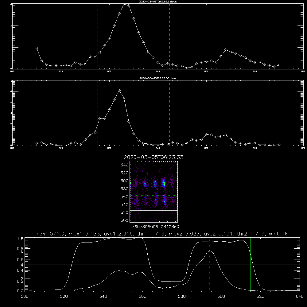The image size is (307, 307).
Task: Select the spectral image thumbnail
Action: pyautogui.click(x=153, y=192)
